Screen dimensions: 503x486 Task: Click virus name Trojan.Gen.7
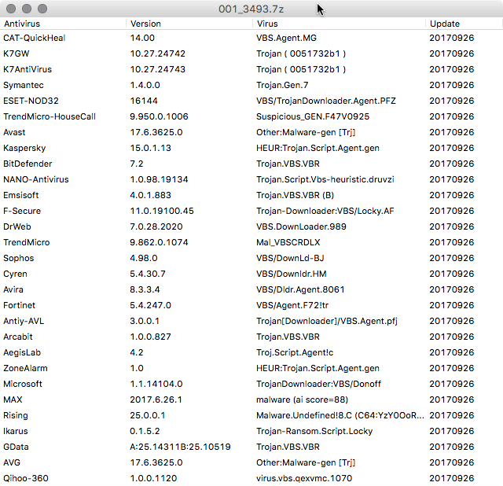point(282,85)
